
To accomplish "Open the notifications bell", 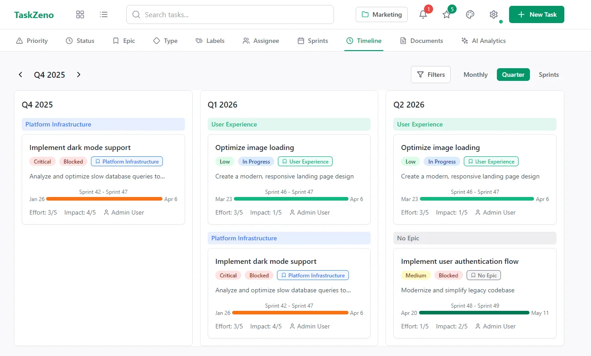I will (423, 14).
